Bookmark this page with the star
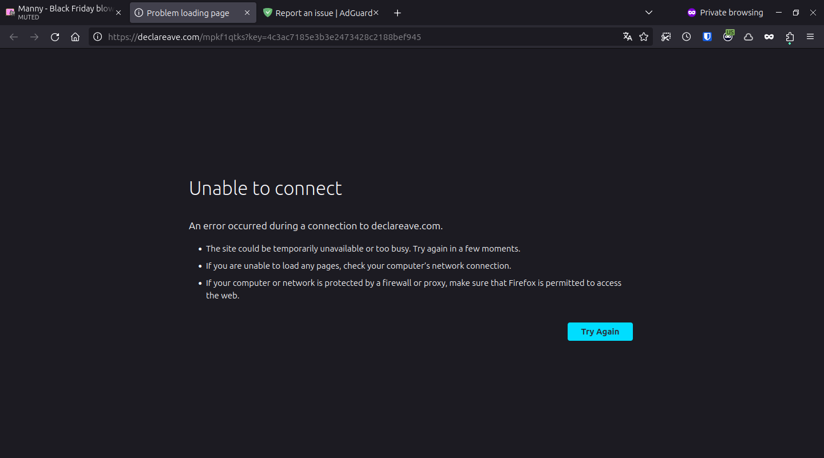The height and width of the screenshot is (458, 824). pos(644,36)
